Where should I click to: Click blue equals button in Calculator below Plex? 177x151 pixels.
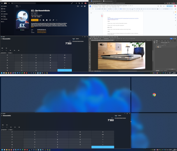point(65,70)
